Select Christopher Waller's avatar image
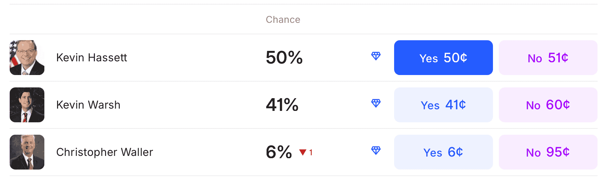Viewport: 614px width, 182px height. click(x=27, y=152)
